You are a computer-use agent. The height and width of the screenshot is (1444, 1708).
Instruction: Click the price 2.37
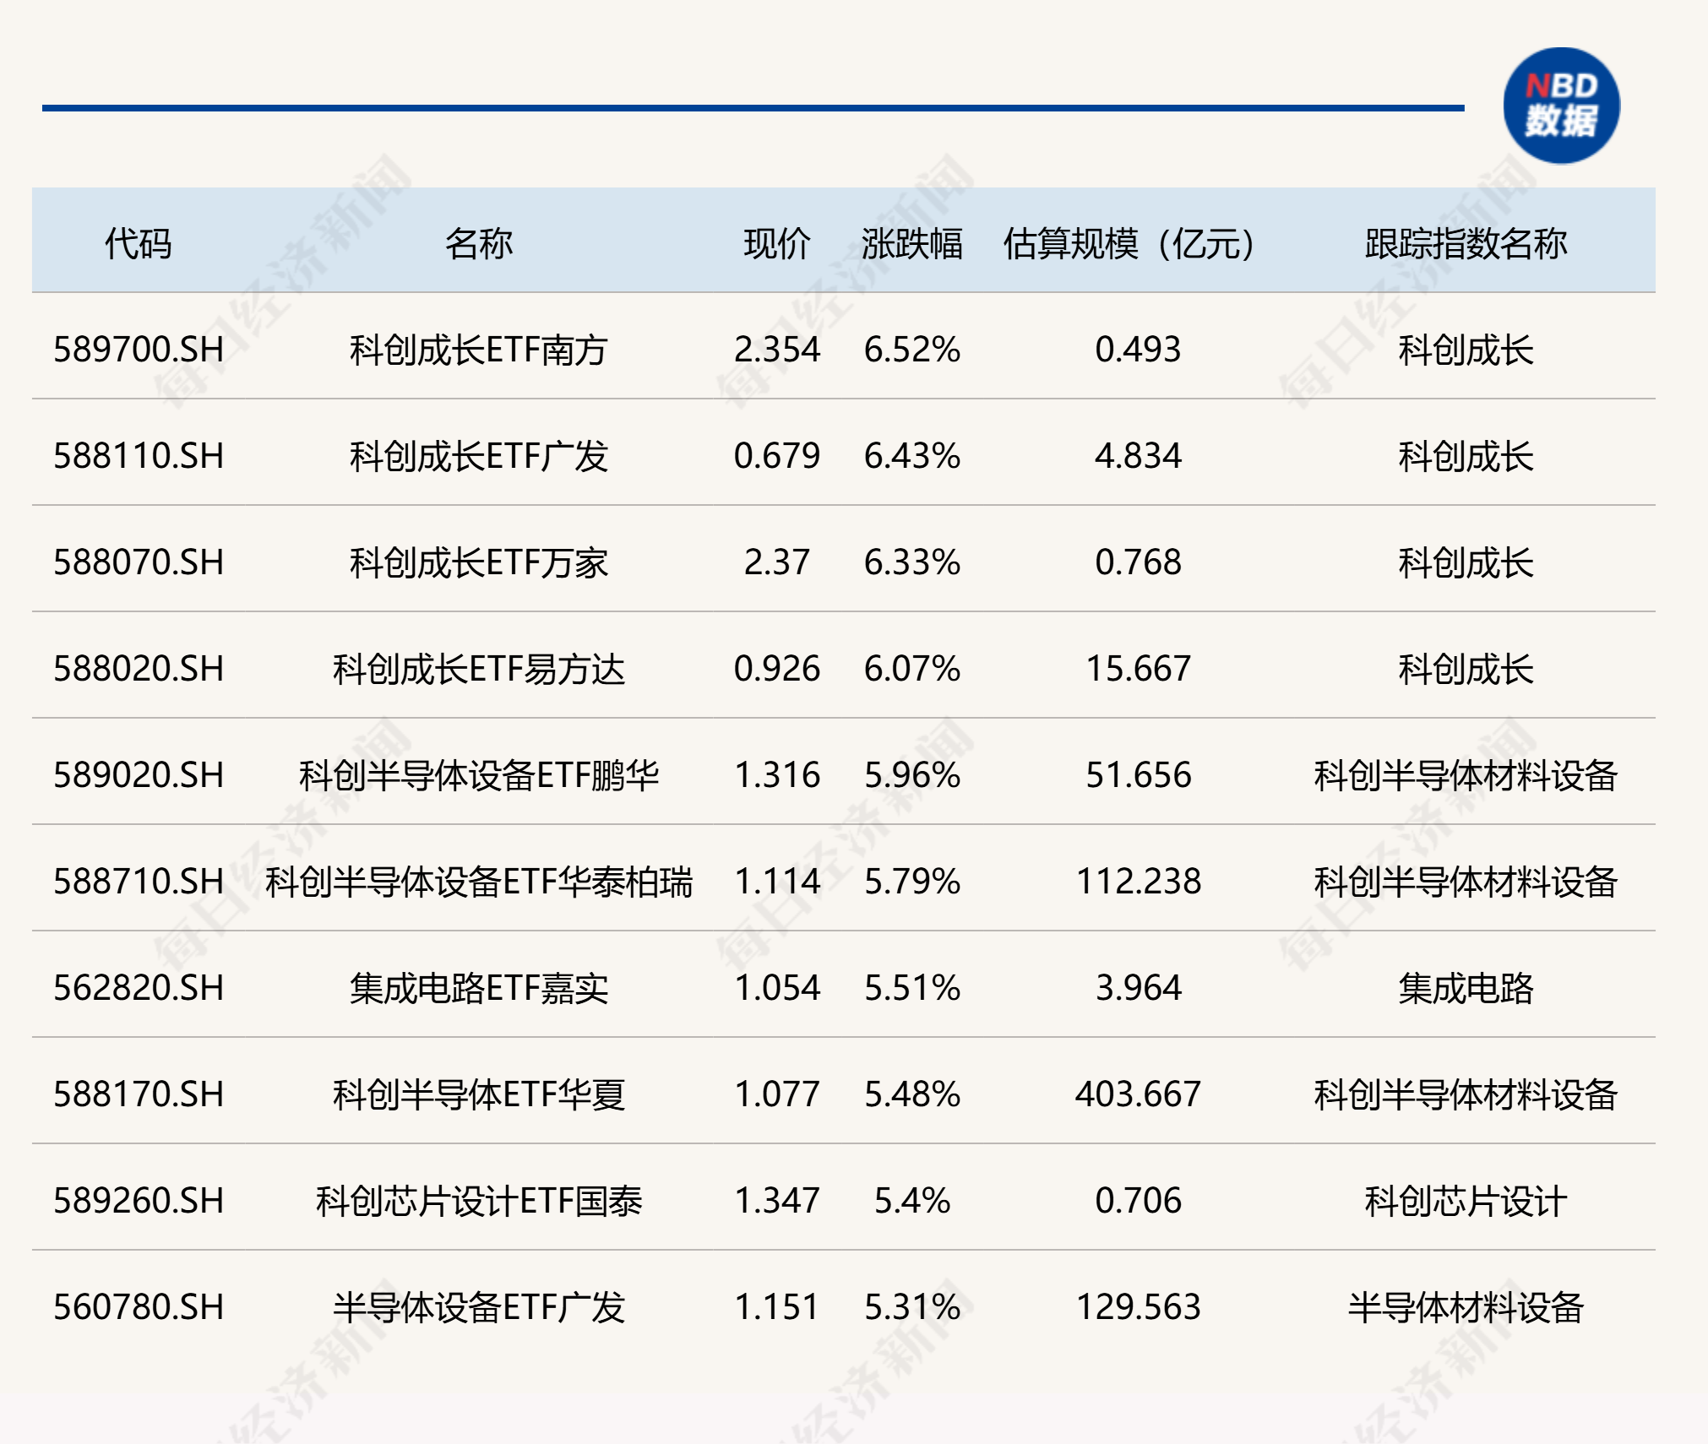pos(777,562)
